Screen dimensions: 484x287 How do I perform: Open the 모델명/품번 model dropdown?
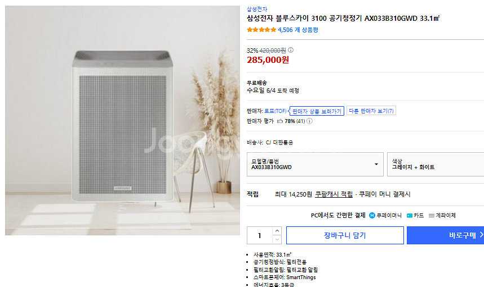pyautogui.click(x=315, y=164)
